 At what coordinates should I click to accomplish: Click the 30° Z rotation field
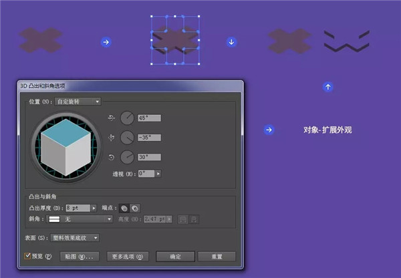pos(149,157)
